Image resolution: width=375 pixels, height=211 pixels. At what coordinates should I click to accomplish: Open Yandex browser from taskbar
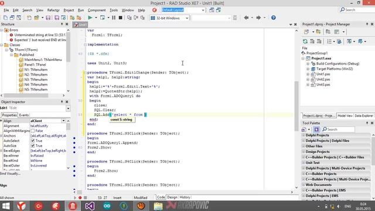point(21,206)
